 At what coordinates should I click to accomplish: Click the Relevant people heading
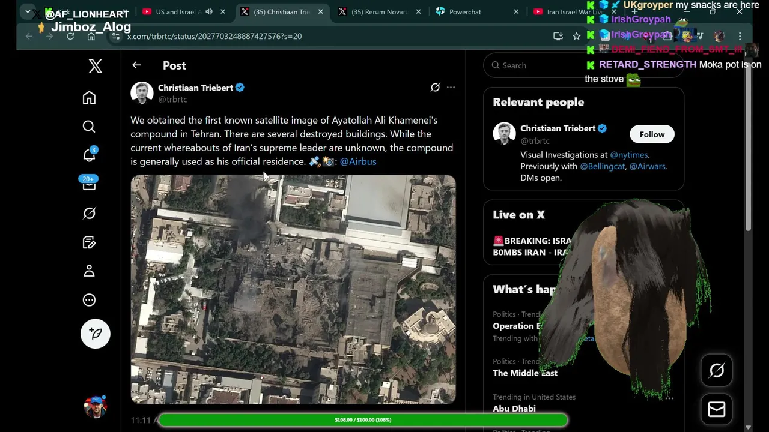click(x=538, y=102)
